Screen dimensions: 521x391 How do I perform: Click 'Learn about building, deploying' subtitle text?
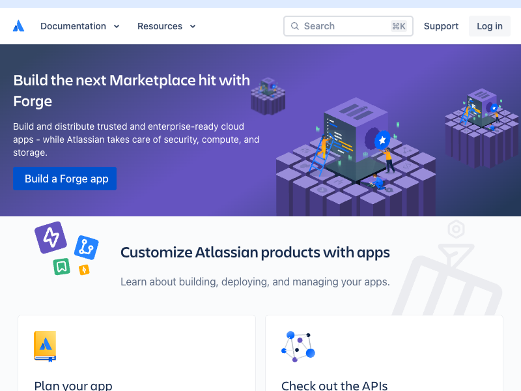255,282
